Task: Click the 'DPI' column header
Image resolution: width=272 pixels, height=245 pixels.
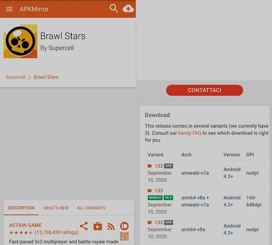Action: coord(250,155)
